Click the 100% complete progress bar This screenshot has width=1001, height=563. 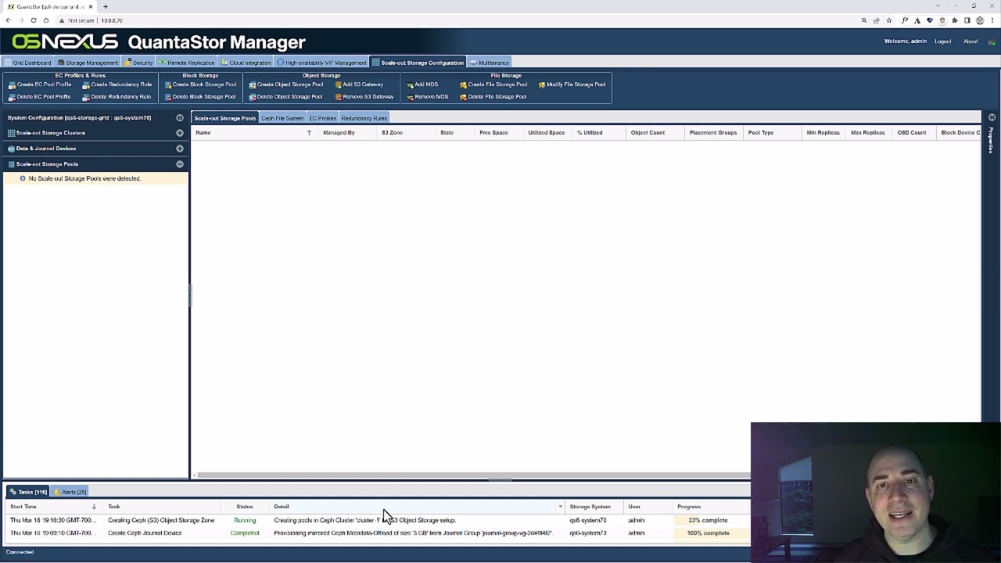point(708,533)
